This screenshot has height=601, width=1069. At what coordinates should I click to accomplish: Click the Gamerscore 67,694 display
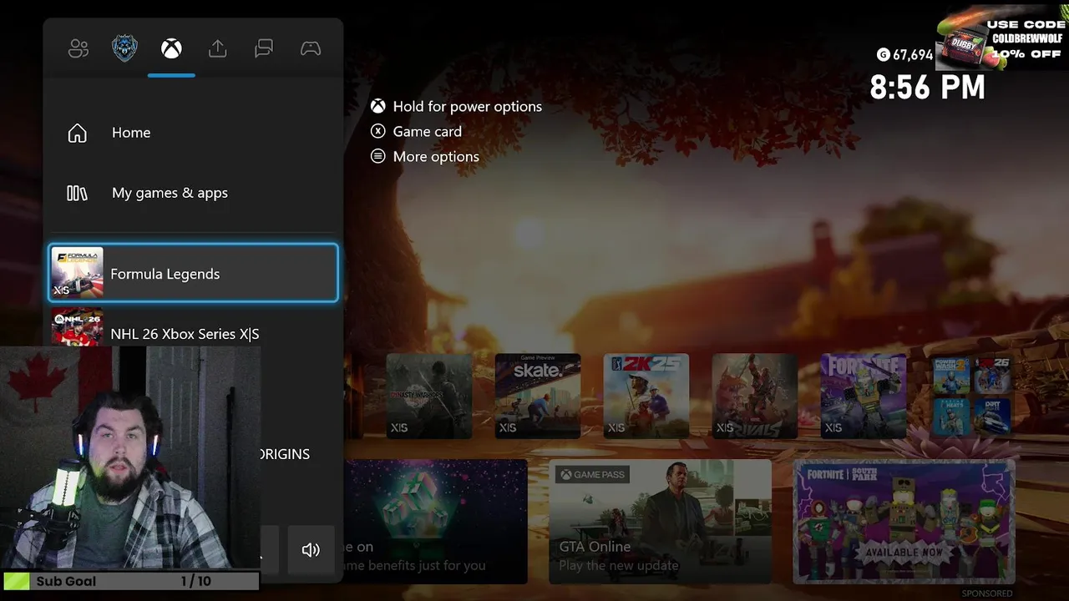[904, 55]
